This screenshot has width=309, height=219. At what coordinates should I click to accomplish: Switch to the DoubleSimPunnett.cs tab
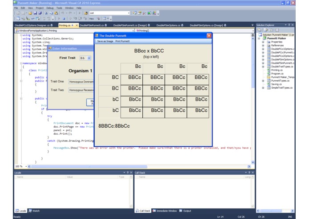[93, 25]
